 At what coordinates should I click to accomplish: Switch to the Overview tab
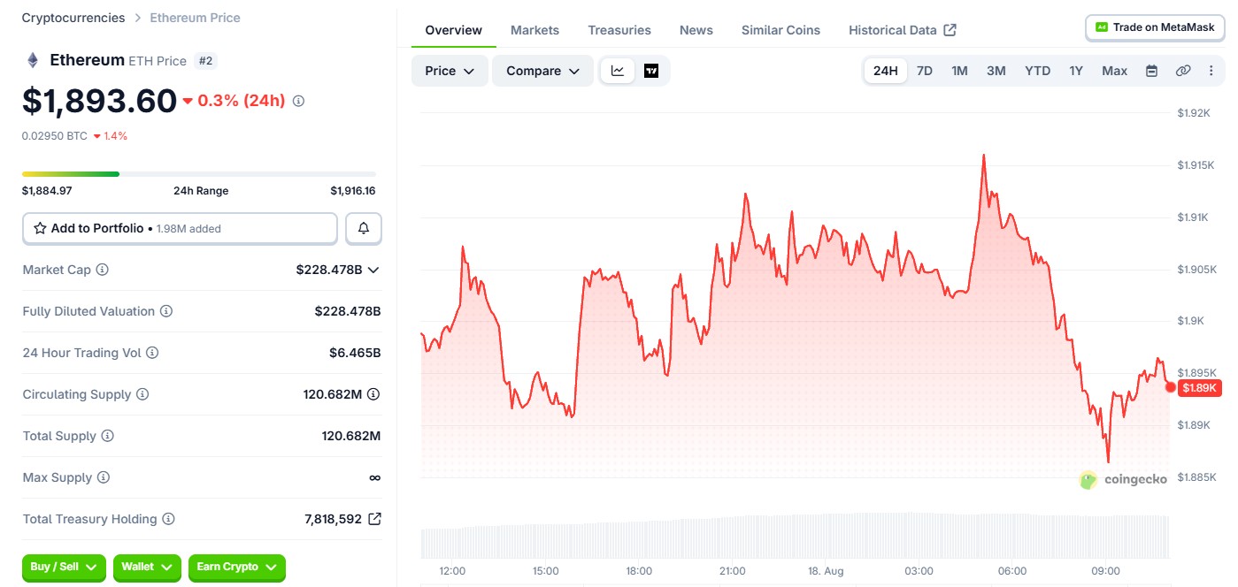point(454,30)
